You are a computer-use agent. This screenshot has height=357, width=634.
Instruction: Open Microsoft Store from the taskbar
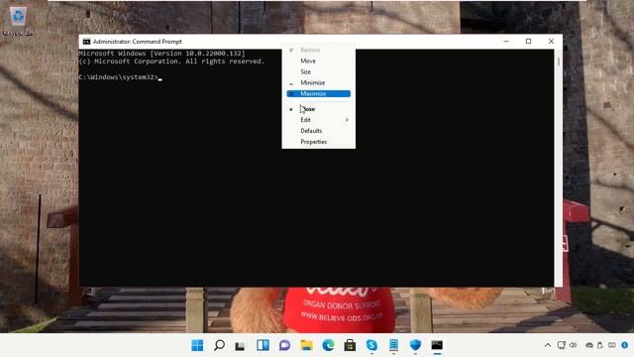coord(350,345)
